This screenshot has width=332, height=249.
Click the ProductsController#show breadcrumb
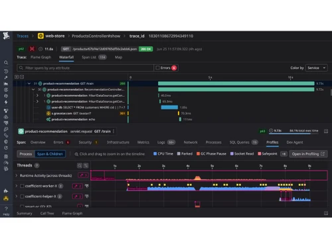[96, 36]
